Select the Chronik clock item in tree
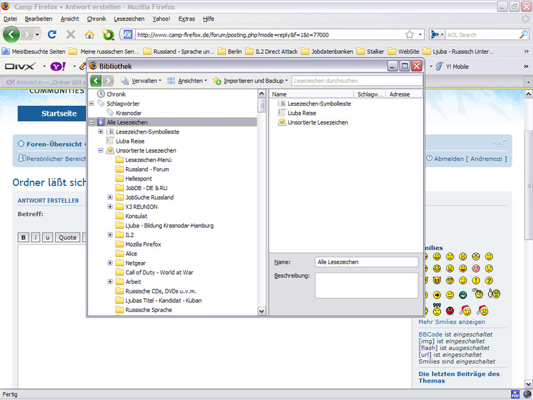This screenshot has height=400, width=533. 116,94
